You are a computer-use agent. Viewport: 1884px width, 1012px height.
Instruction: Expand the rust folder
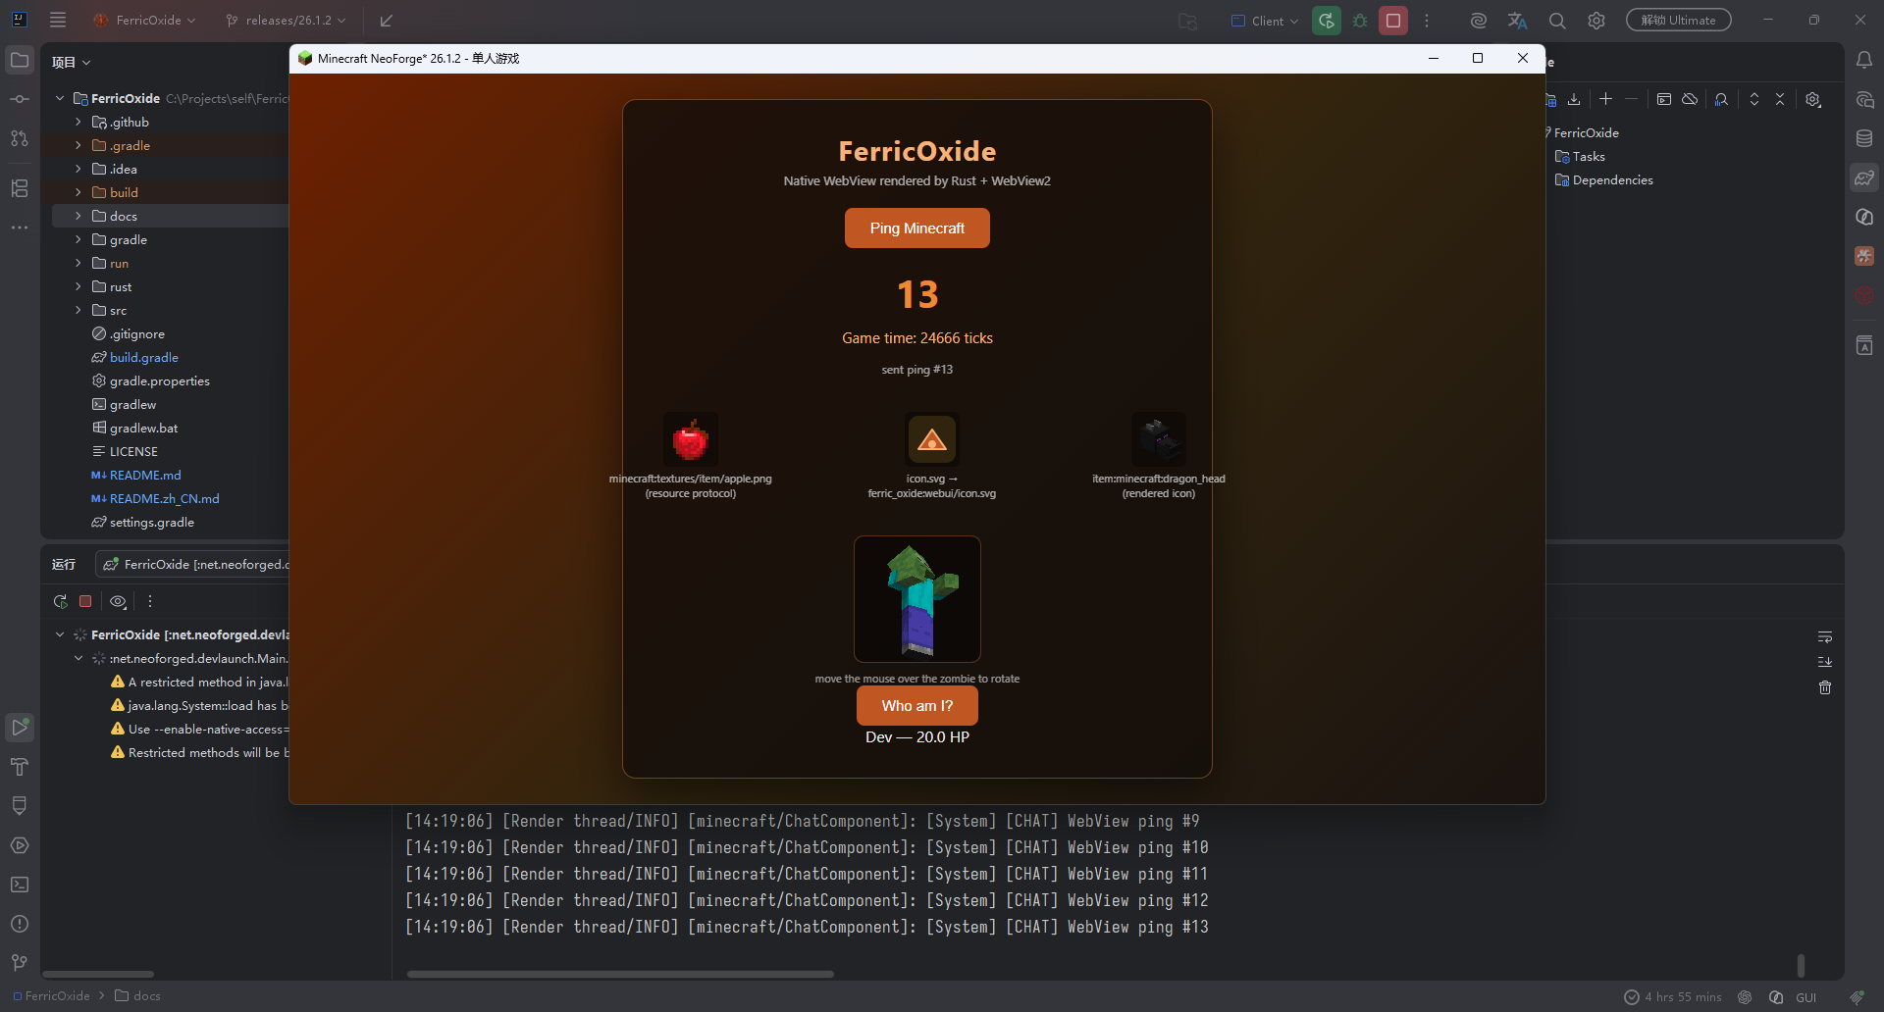point(78,286)
